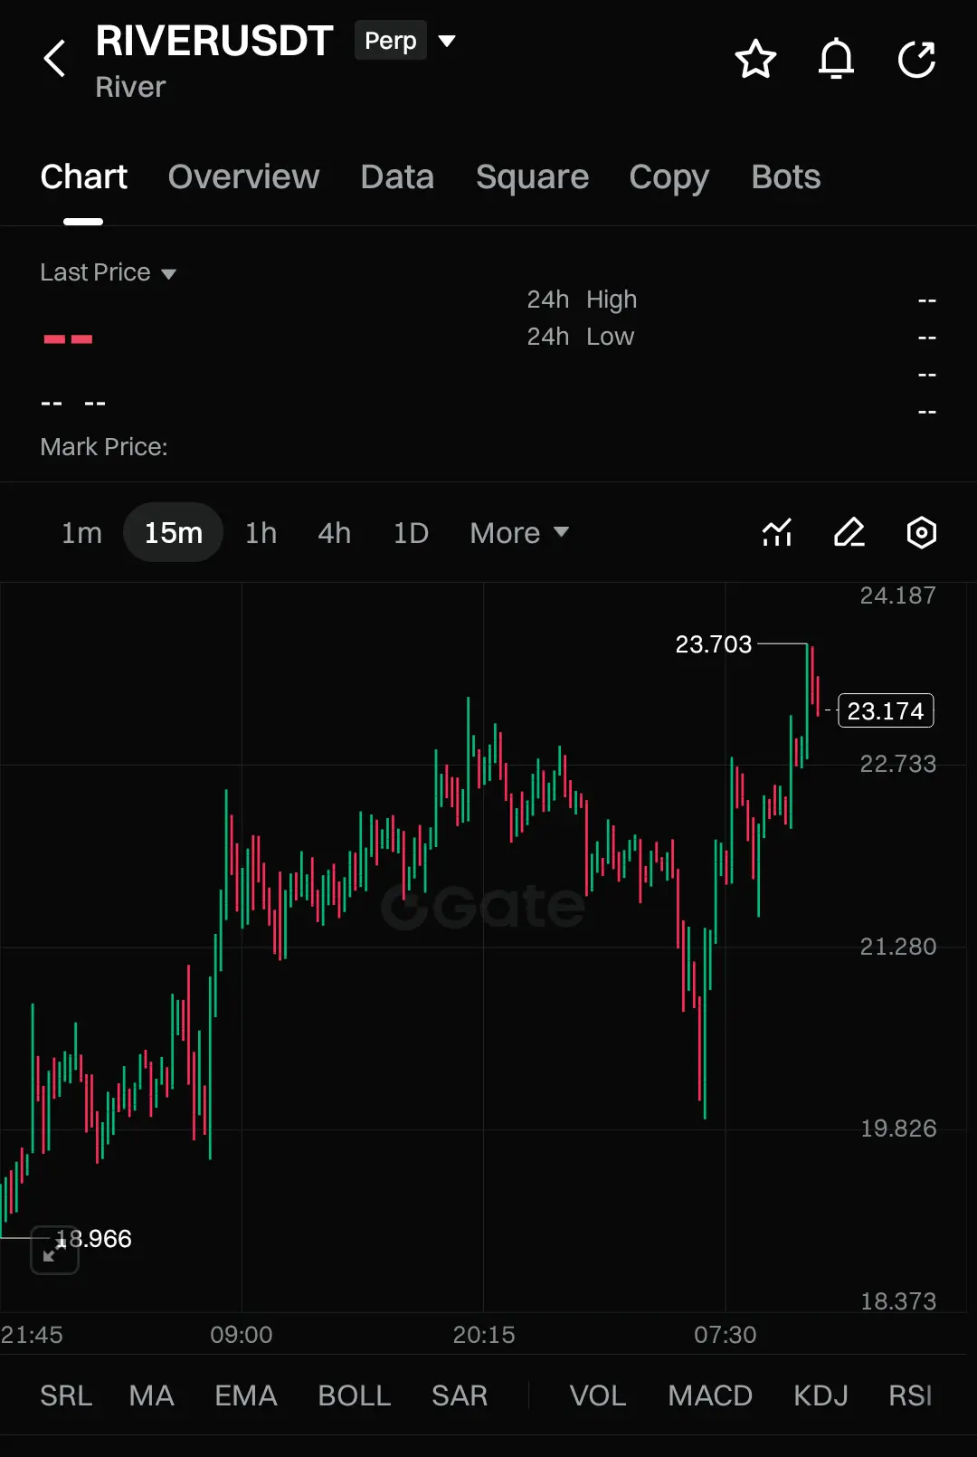
Task: Tap the 18.373 axis price label
Action: [x=897, y=1301]
